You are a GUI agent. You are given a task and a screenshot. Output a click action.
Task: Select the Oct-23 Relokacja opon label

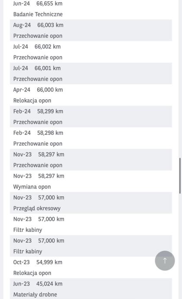[32, 273]
